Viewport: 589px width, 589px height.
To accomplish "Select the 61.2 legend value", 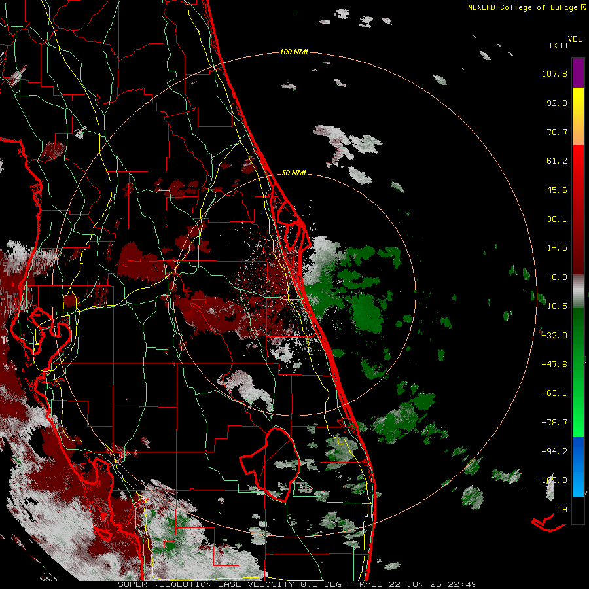I will [557, 161].
